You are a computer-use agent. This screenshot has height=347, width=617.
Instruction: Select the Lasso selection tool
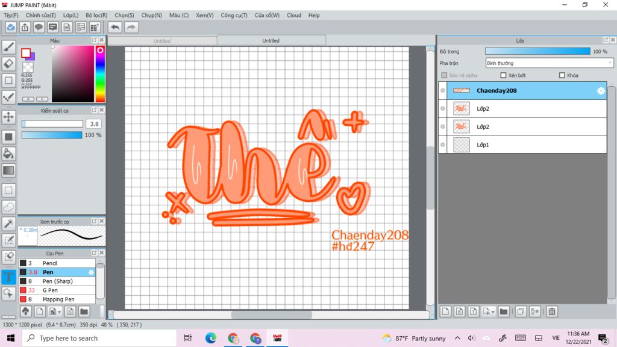pos(8,207)
